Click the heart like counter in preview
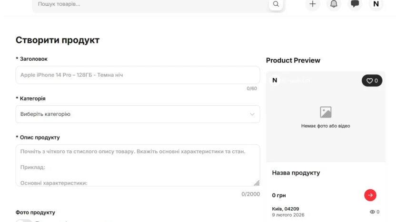The image size is (396, 222). 372,81
